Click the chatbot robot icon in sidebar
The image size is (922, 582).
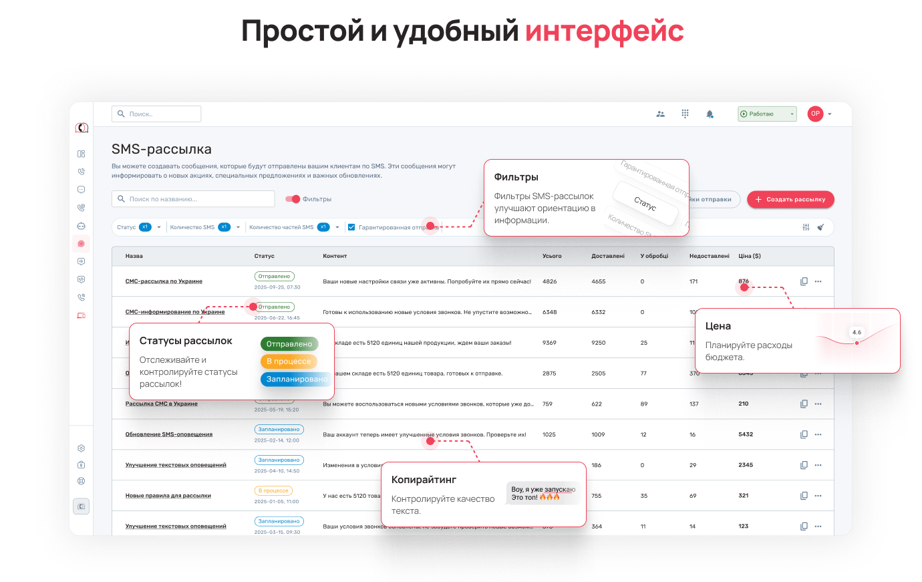point(81,226)
